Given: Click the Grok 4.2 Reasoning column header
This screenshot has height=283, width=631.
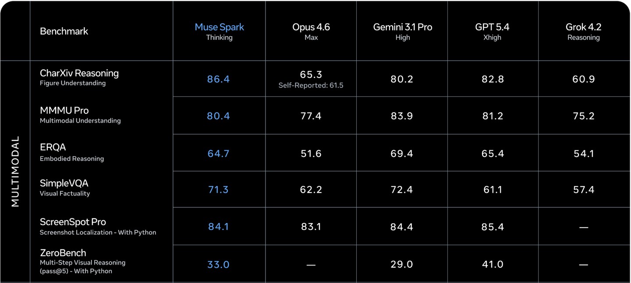Looking at the screenshot, I should point(583,31).
